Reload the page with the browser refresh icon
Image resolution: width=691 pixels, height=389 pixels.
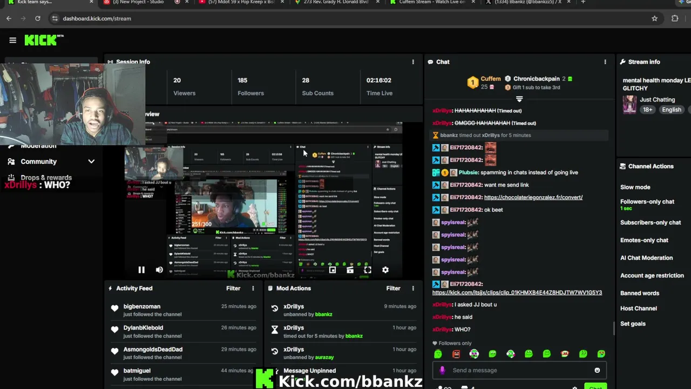point(37,18)
